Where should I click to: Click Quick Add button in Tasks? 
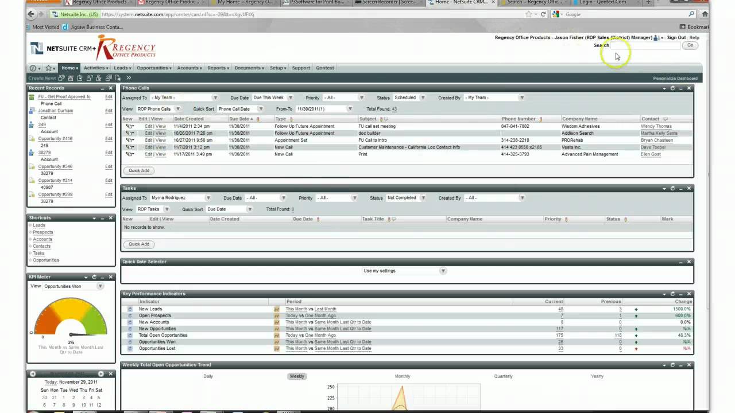(x=139, y=244)
